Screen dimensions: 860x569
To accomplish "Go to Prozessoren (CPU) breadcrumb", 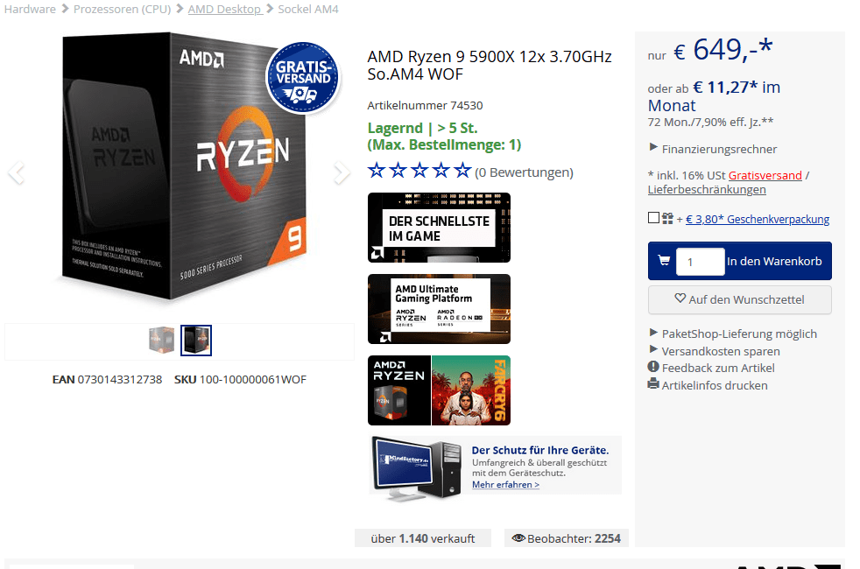I will click(x=122, y=10).
